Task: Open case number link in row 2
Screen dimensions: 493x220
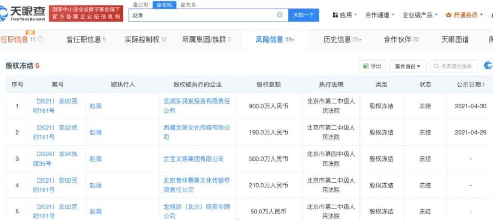Action: [56, 132]
